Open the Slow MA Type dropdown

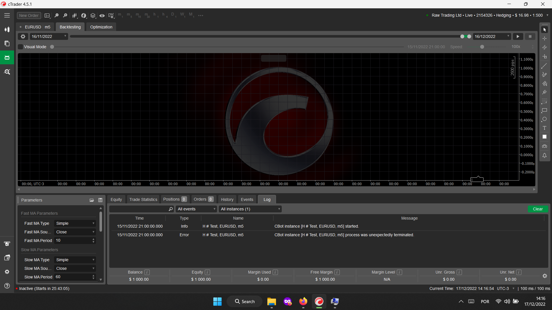[75, 260]
